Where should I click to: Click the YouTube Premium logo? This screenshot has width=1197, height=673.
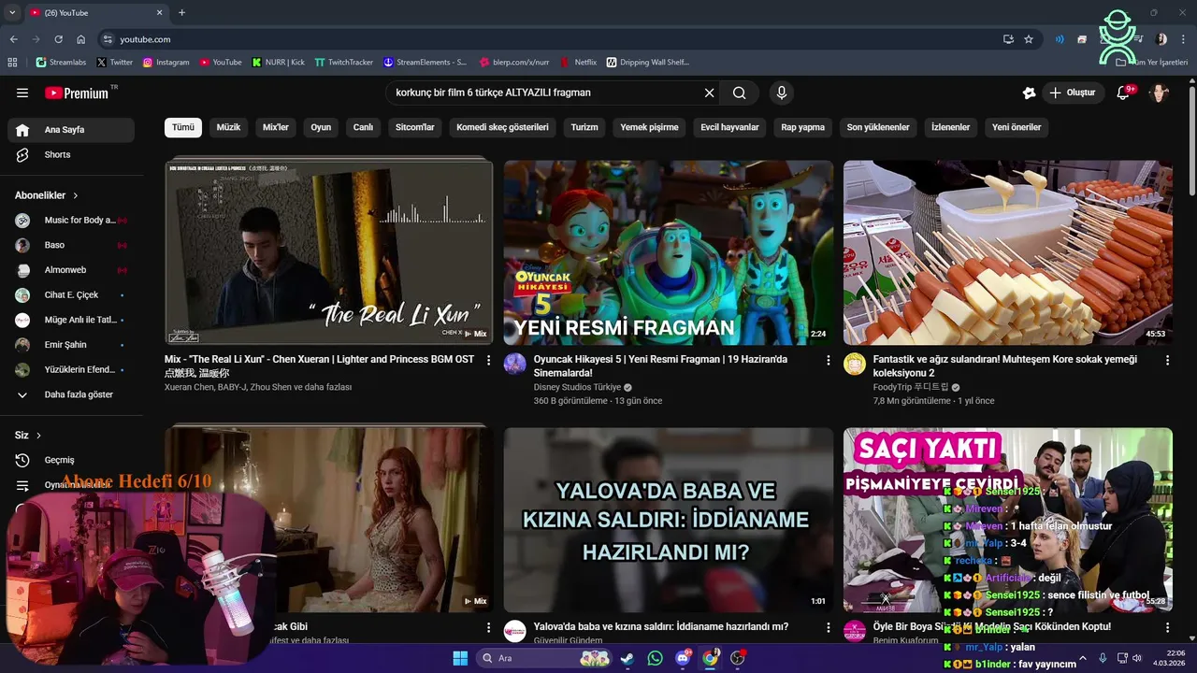click(77, 93)
